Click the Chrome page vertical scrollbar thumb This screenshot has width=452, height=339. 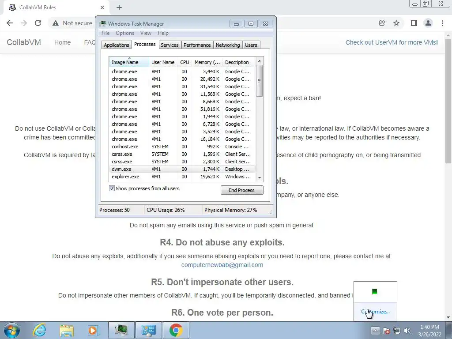[448, 101]
